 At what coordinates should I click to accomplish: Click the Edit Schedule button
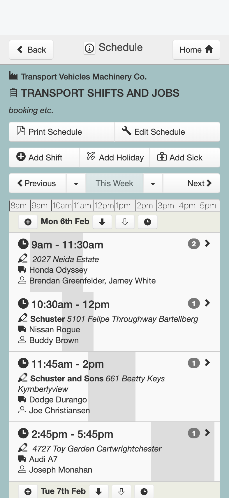point(168,132)
